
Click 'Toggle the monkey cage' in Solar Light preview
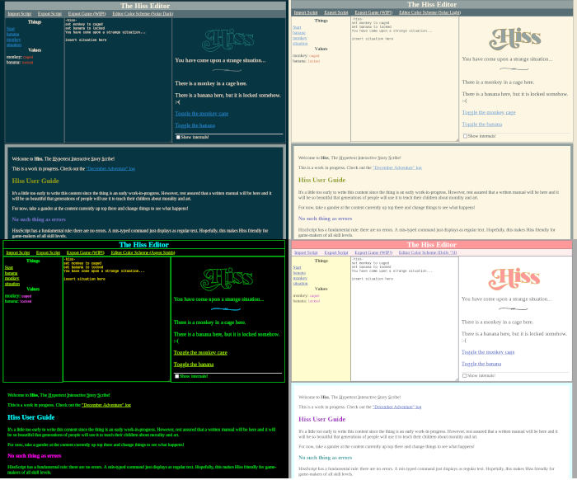coord(489,112)
